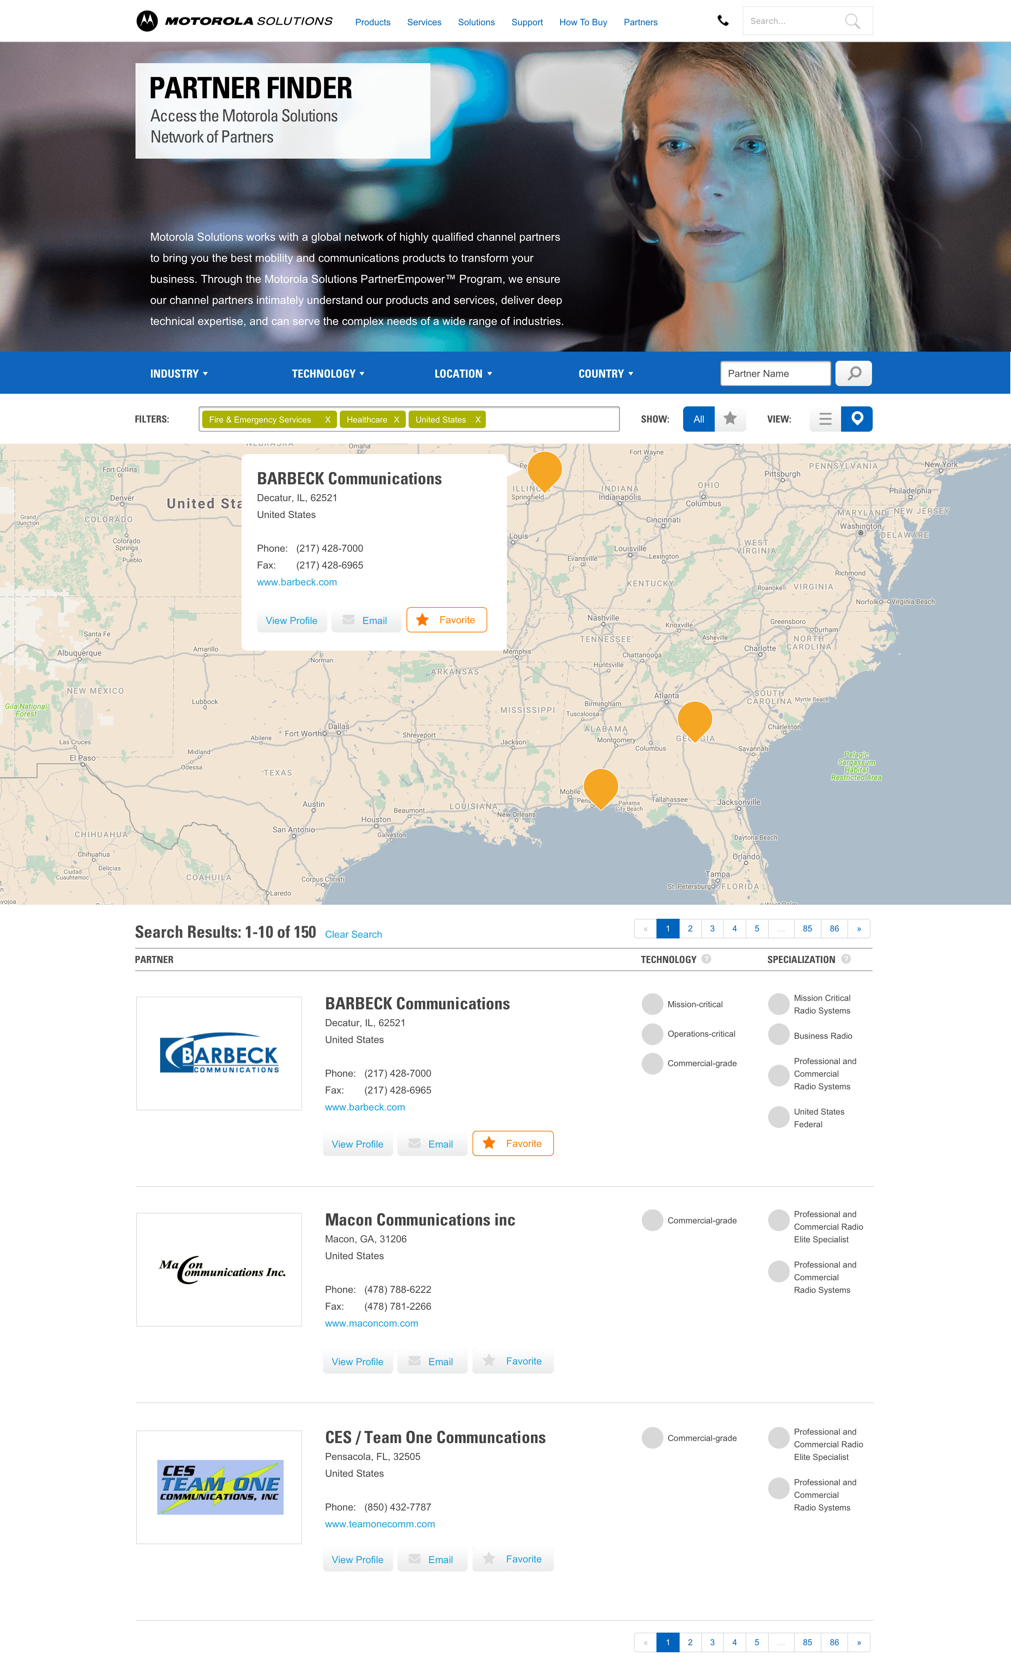
Task: View Profile for Macon Communications inc
Action: pyautogui.click(x=357, y=1362)
